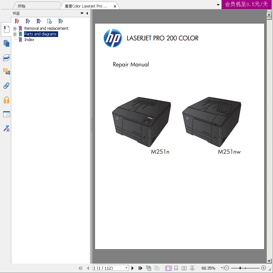
Task: Expand the Parts and diagrams bookmark
Action: click(x=15, y=34)
